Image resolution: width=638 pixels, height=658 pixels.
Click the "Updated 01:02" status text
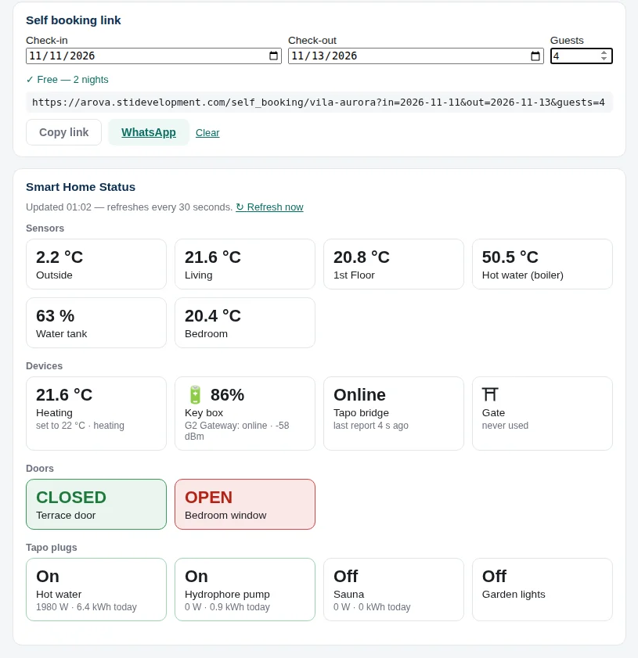(59, 207)
